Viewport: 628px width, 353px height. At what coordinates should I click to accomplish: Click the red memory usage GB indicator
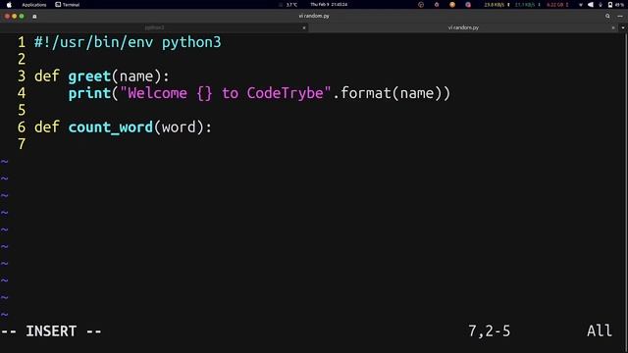(557, 5)
